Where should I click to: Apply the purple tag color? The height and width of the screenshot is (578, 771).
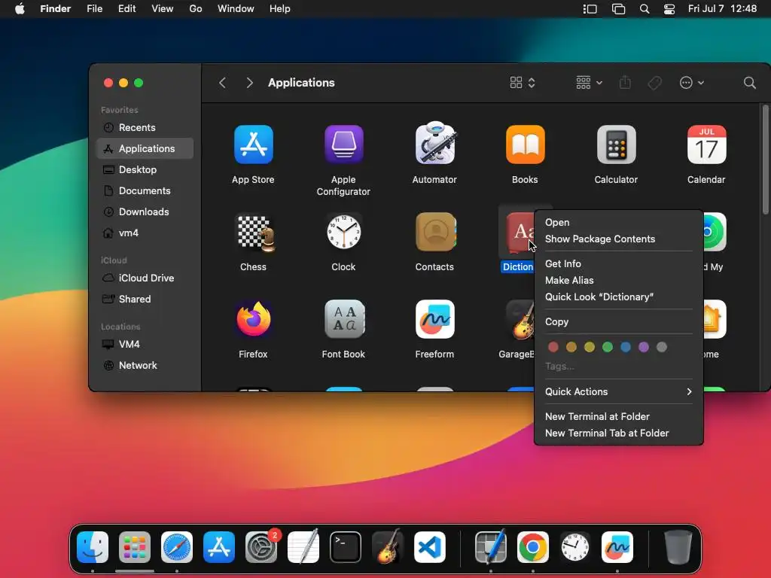pyautogui.click(x=644, y=347)
